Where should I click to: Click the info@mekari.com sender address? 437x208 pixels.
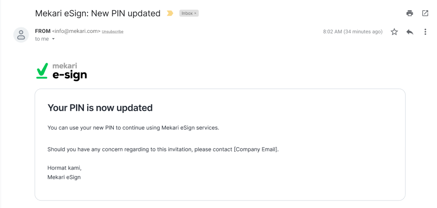point(76,32)
